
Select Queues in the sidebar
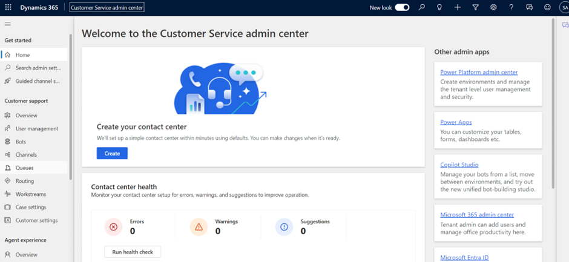[x=24, y=168]
